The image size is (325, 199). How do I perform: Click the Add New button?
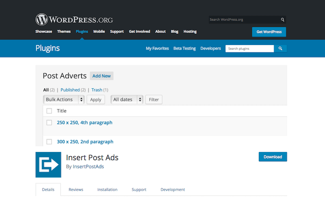[102, 76]
